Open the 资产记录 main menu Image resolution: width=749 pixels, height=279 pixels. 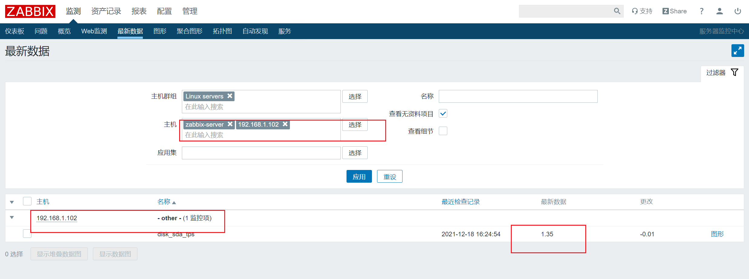coord(106,11)
